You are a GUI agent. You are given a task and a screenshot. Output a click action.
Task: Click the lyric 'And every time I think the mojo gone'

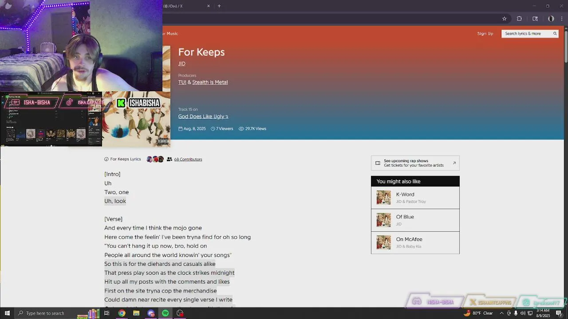coord(153,228)
